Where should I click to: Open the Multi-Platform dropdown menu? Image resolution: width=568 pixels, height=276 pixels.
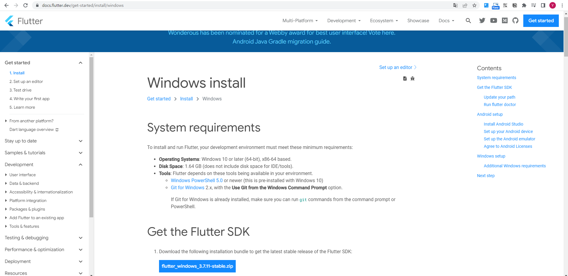pos(300,20)
